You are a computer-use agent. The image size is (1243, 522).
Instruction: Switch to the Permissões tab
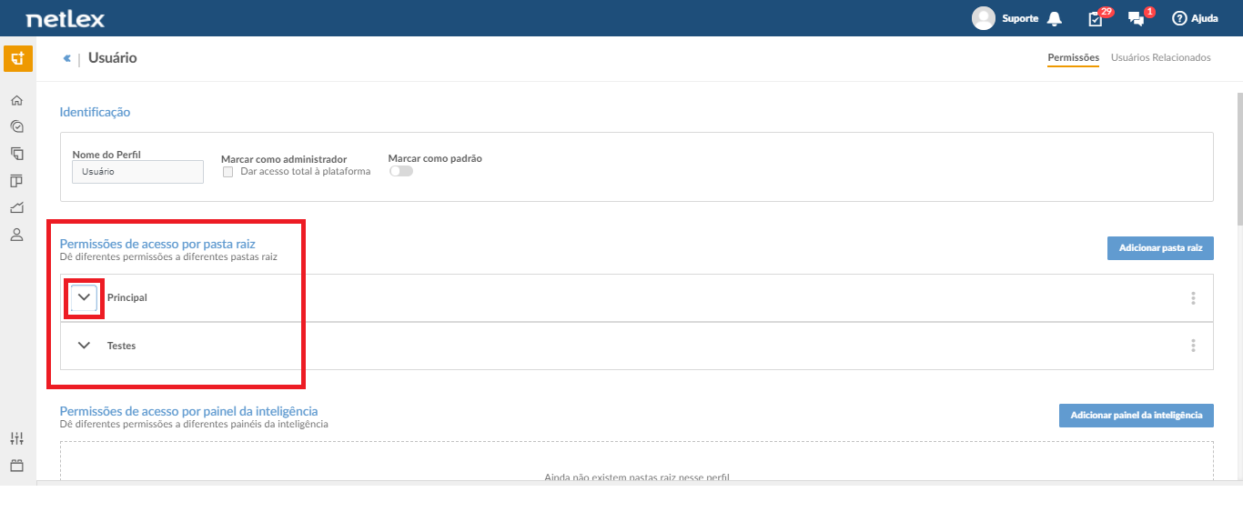click(x=1073, y=57)
